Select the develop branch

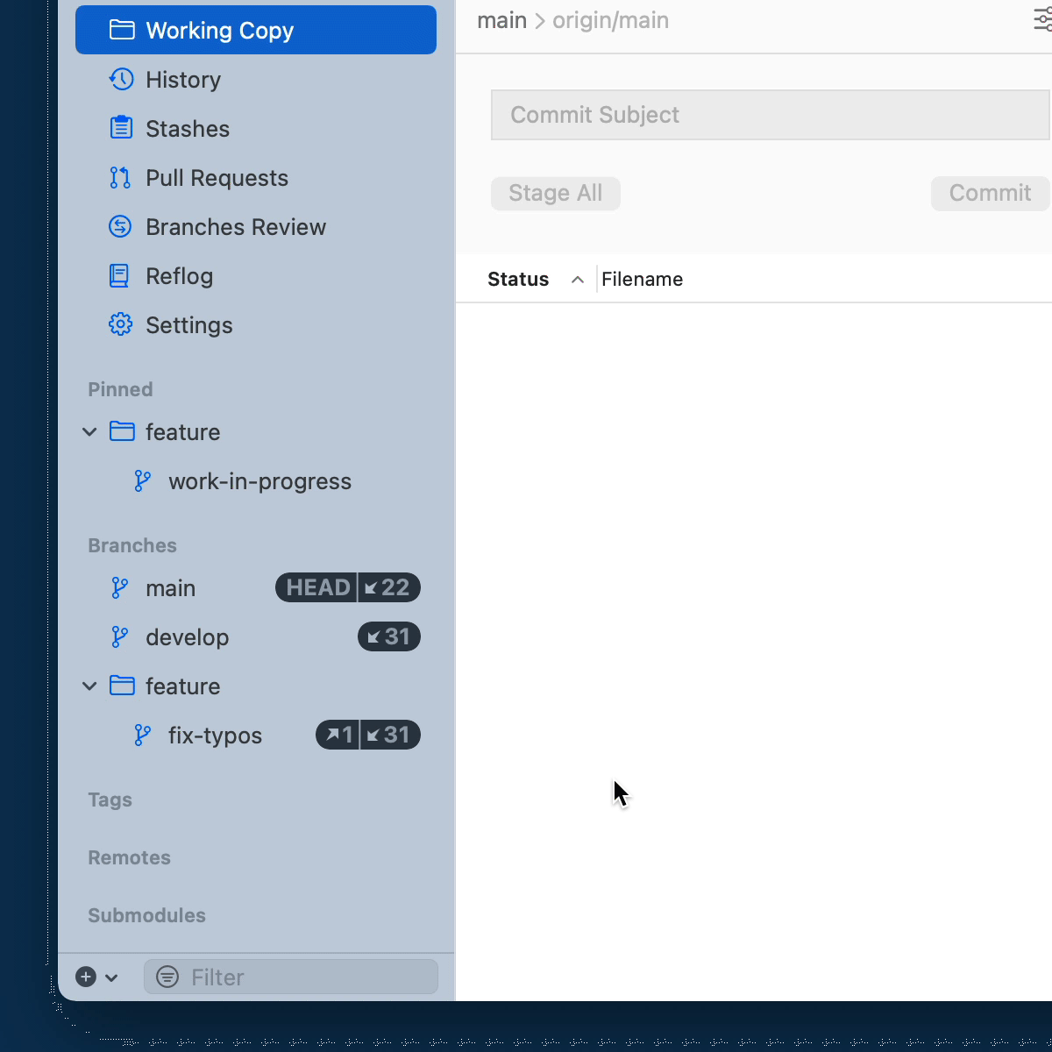tap(187, 637)
